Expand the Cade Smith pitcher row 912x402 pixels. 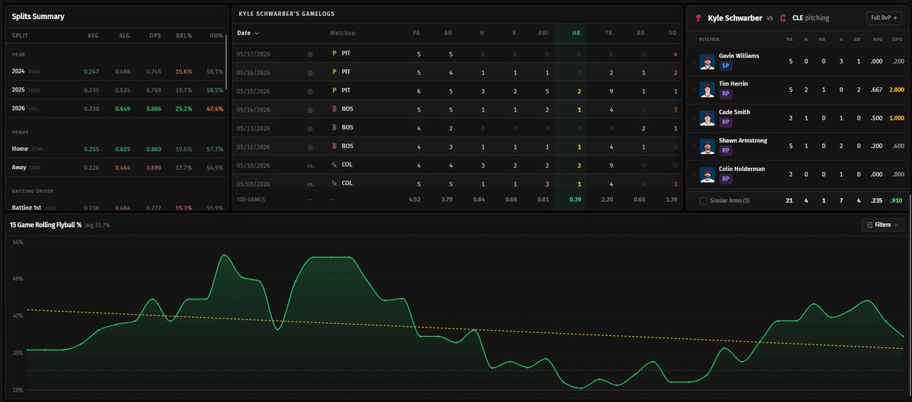tap(693, 118)
